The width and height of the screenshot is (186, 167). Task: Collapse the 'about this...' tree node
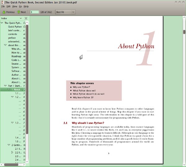point(5,45)
